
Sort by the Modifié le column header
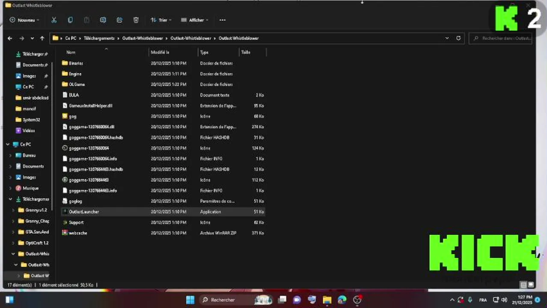[x=160, y=52]
